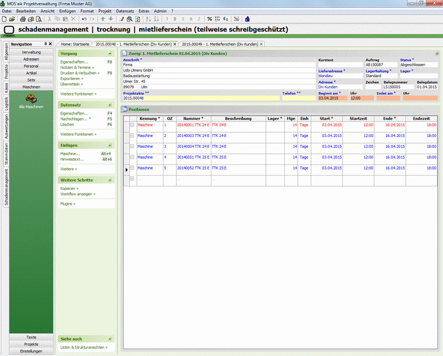Image resolution: width=443 pixels, height=356 pixels.
Task: Open Alle Maschinen icon in navigation
Action: 31,101
